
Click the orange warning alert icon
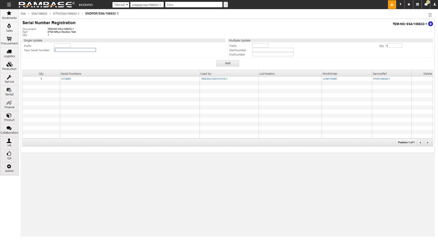click(392, 4)
